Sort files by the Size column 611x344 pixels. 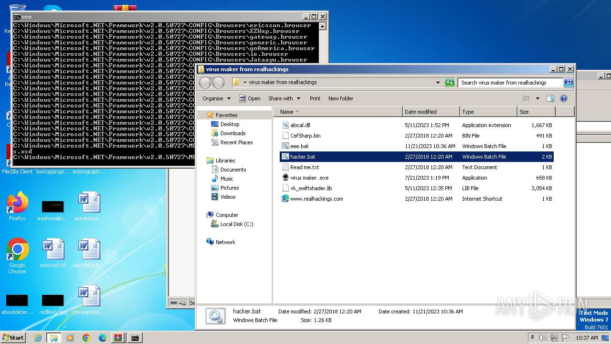point(537,112)
